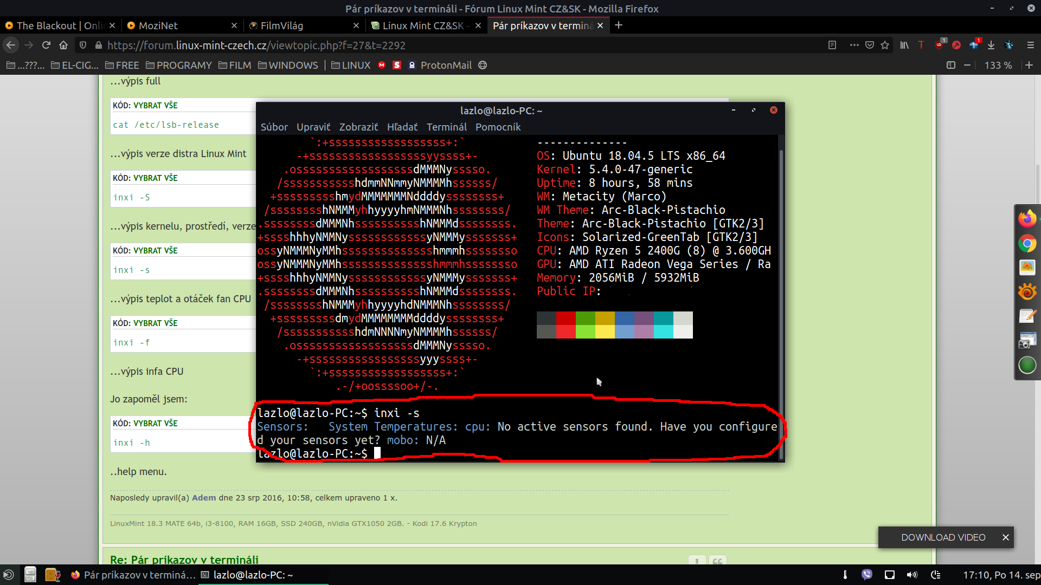Toggle reader view icon in the address bar
Image resolution: width=1041 pixels, height=585 pixels.
[x=832, y=45]
